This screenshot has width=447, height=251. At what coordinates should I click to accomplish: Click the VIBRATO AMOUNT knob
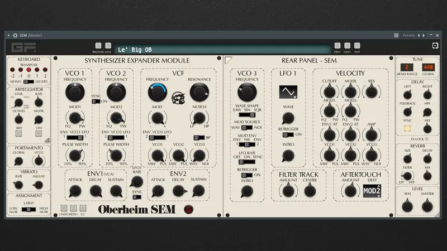tap(39, 185)
